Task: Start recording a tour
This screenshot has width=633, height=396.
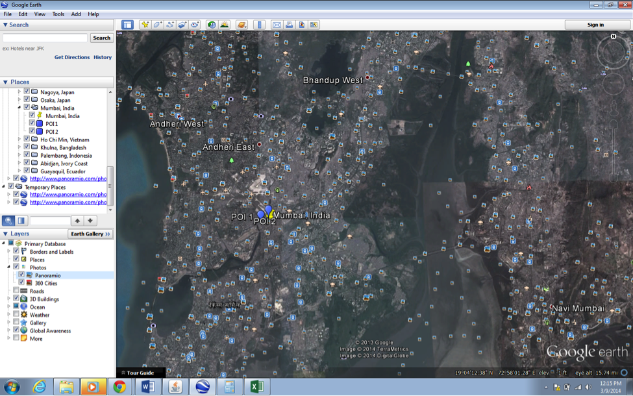Action: coord(195,24)
